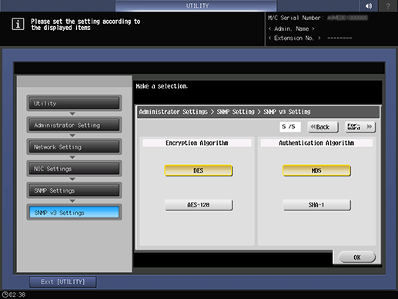Click Exit [UTILITY] button
This screenshot has height=299, width=398.
pos(63,282)
